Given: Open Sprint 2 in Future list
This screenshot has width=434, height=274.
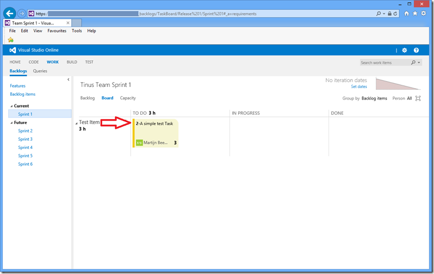Looking at the screenshot, I should (25, 130).
